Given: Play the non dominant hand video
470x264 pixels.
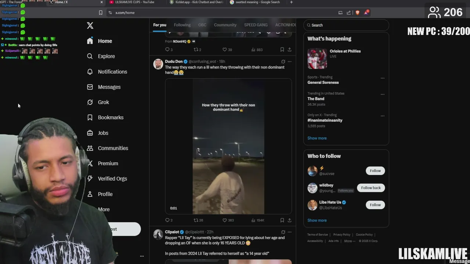Looking at the screenshot, I should click(228, 146).
